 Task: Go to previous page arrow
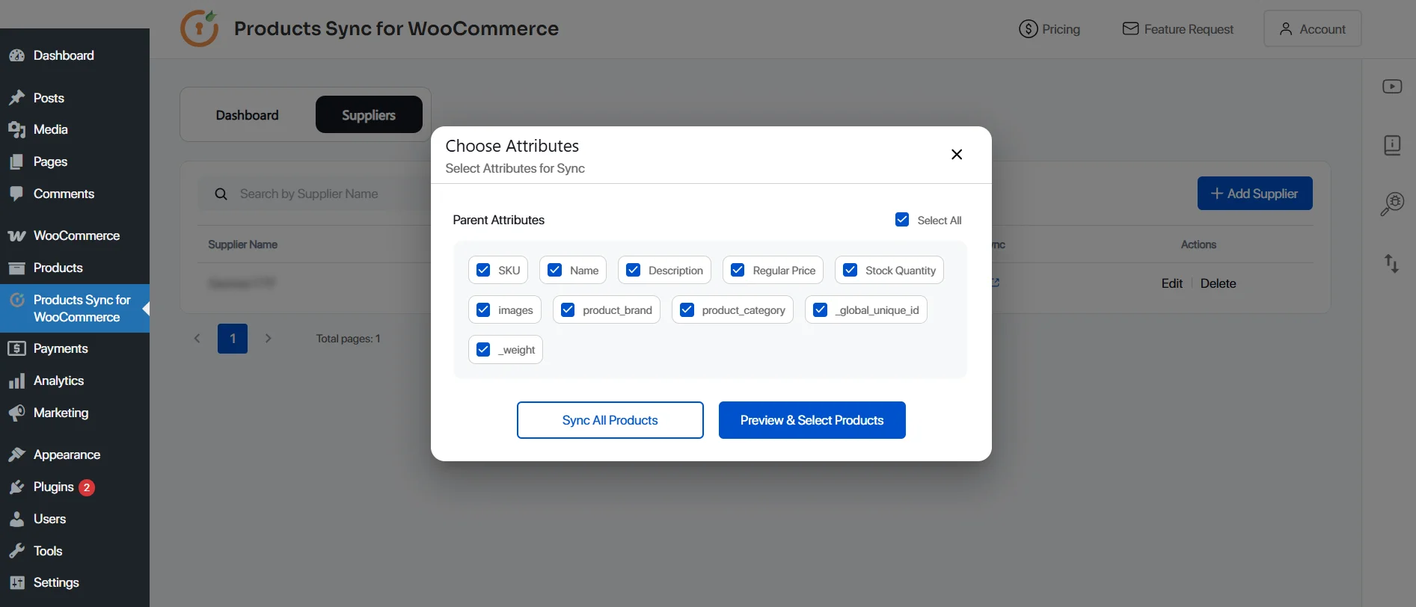pyautogui.click(x=197, y=338)
